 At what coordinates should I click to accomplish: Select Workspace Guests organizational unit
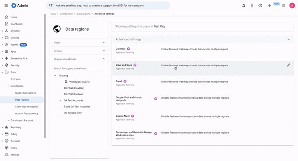(x=79, y=82)
